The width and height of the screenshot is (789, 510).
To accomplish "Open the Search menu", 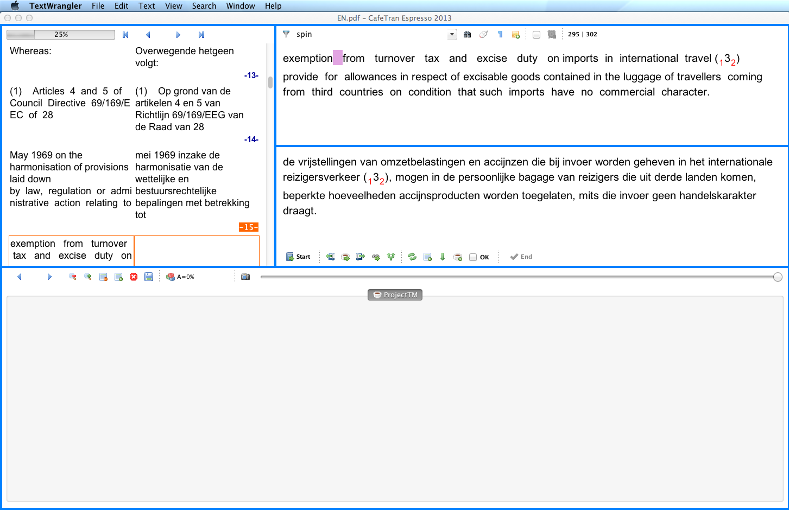I will click(x=204, y=6).
